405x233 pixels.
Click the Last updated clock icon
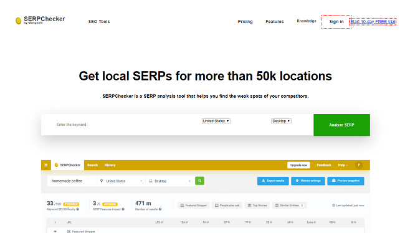333,206
